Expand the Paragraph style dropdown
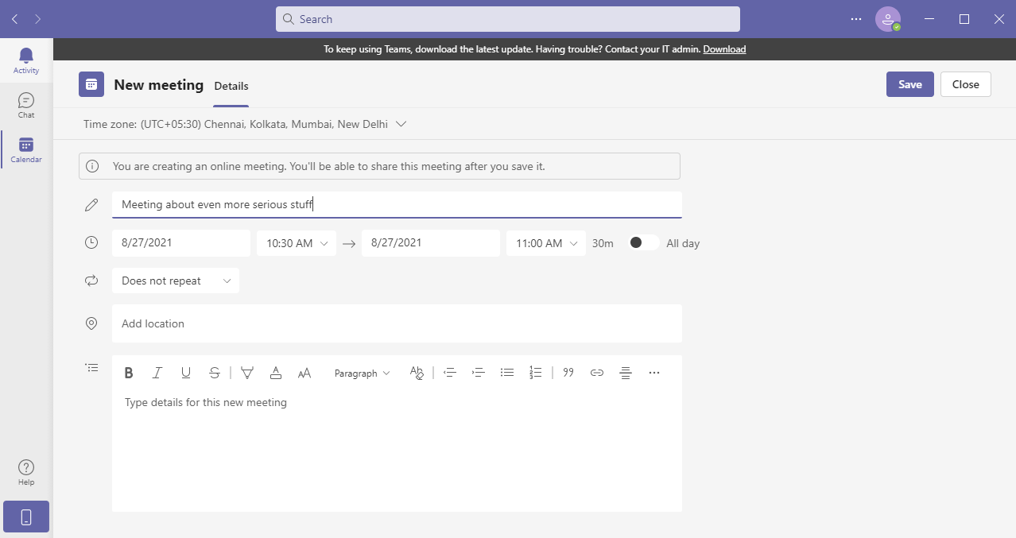Image resolution: width=1016 pixels, height=538 pixels. [x=362, y=373]
